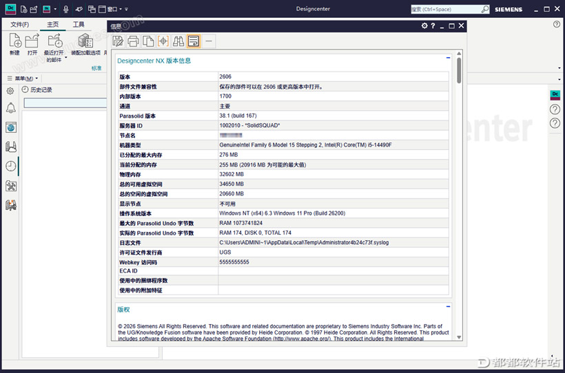Click the dash icon in 信息 toolbar

point(209,41)
